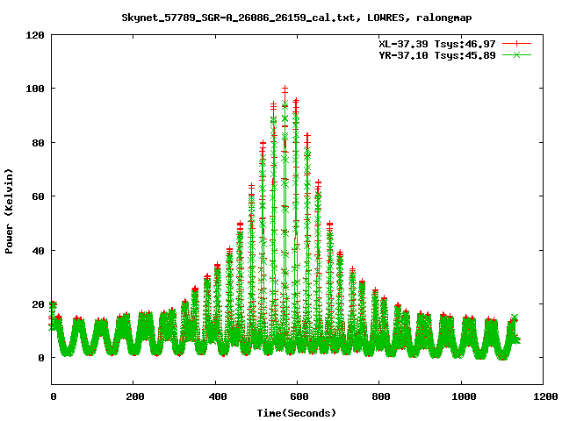Click the x-axis tick label 1000
The width and height of the screenshot is (562, 421).
click(x=464, y=396)
